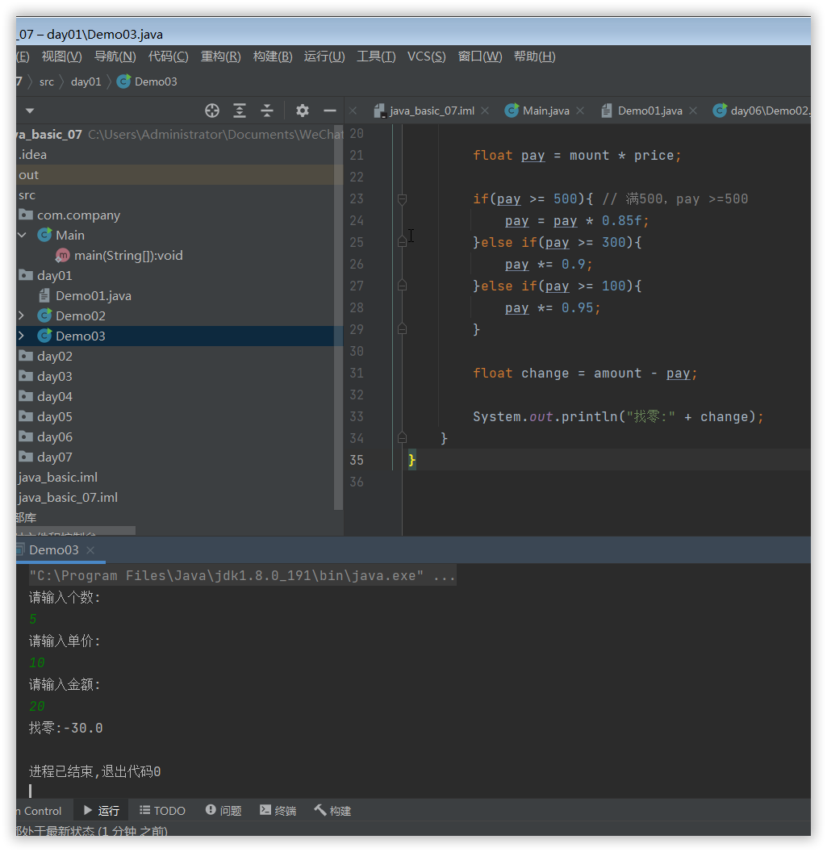Screen dimensions: 827x852
Task: Click the day01 breadcrumb
Action: pyautogui.click(x=86, y=81)
